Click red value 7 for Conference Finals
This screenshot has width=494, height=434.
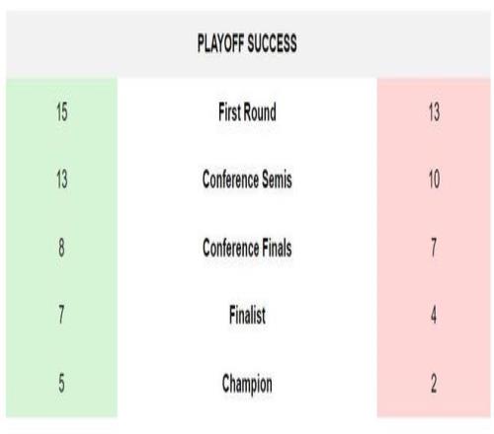click(434, 248)
